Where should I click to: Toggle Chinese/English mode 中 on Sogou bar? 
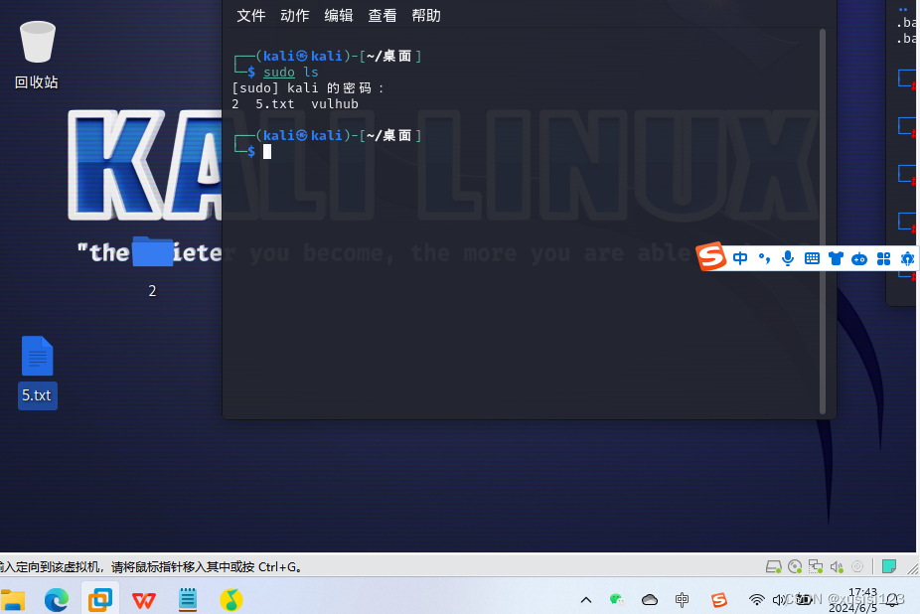click(x=740, y=258)
